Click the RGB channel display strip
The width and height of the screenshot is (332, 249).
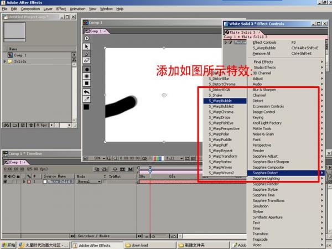click(159, 158)
